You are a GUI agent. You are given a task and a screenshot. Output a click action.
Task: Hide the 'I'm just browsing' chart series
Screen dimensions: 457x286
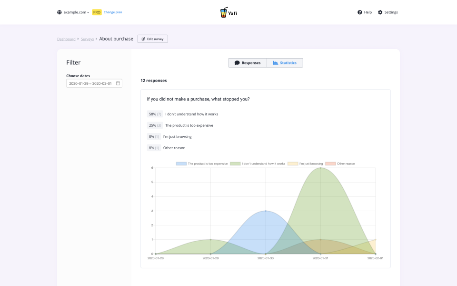pos(311,163)
